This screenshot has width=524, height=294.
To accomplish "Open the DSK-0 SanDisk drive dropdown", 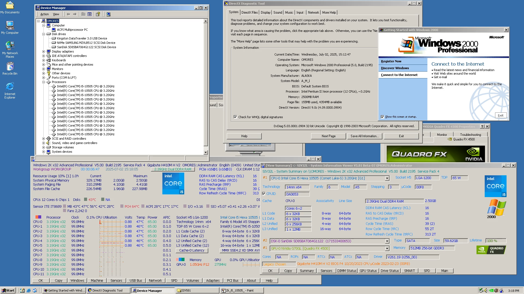I will (x=387, y=241).
